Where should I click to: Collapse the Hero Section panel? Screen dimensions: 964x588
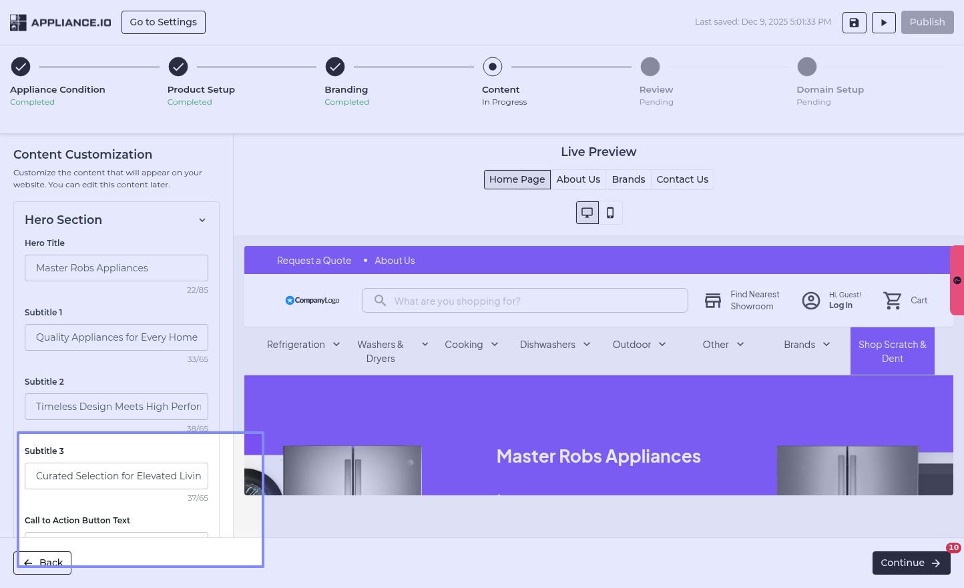[x=202, y=220]
